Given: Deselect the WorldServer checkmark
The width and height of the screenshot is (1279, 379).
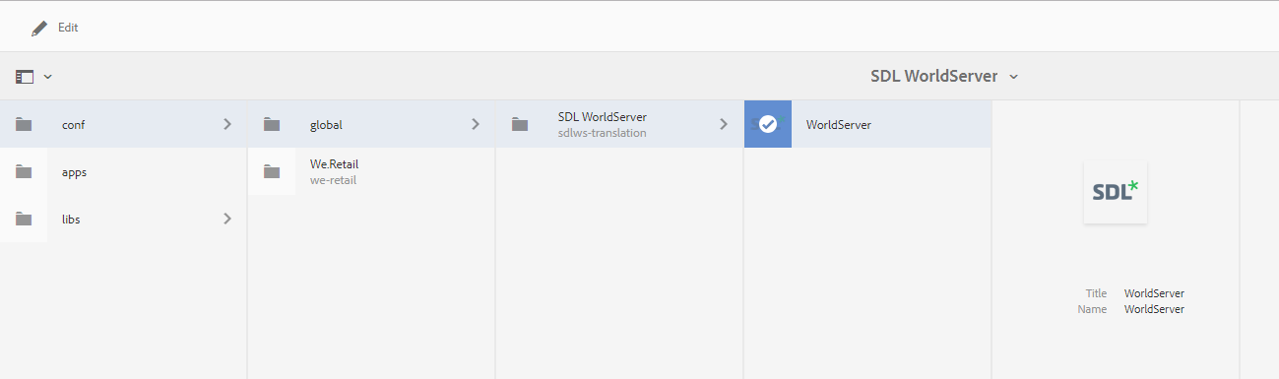Looking at the screenshot, I should [x=768, y=124].
